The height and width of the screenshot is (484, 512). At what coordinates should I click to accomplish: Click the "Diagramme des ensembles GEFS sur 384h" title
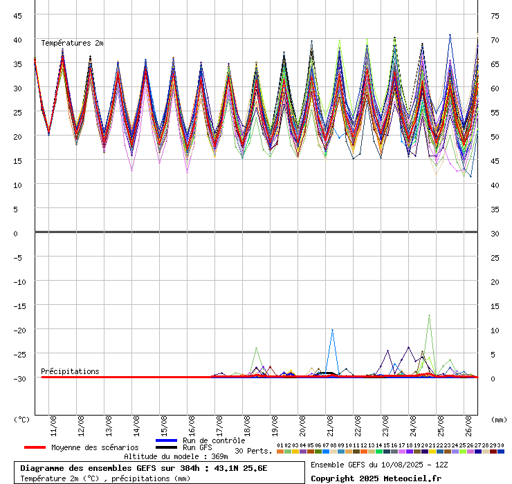(110, 468)
